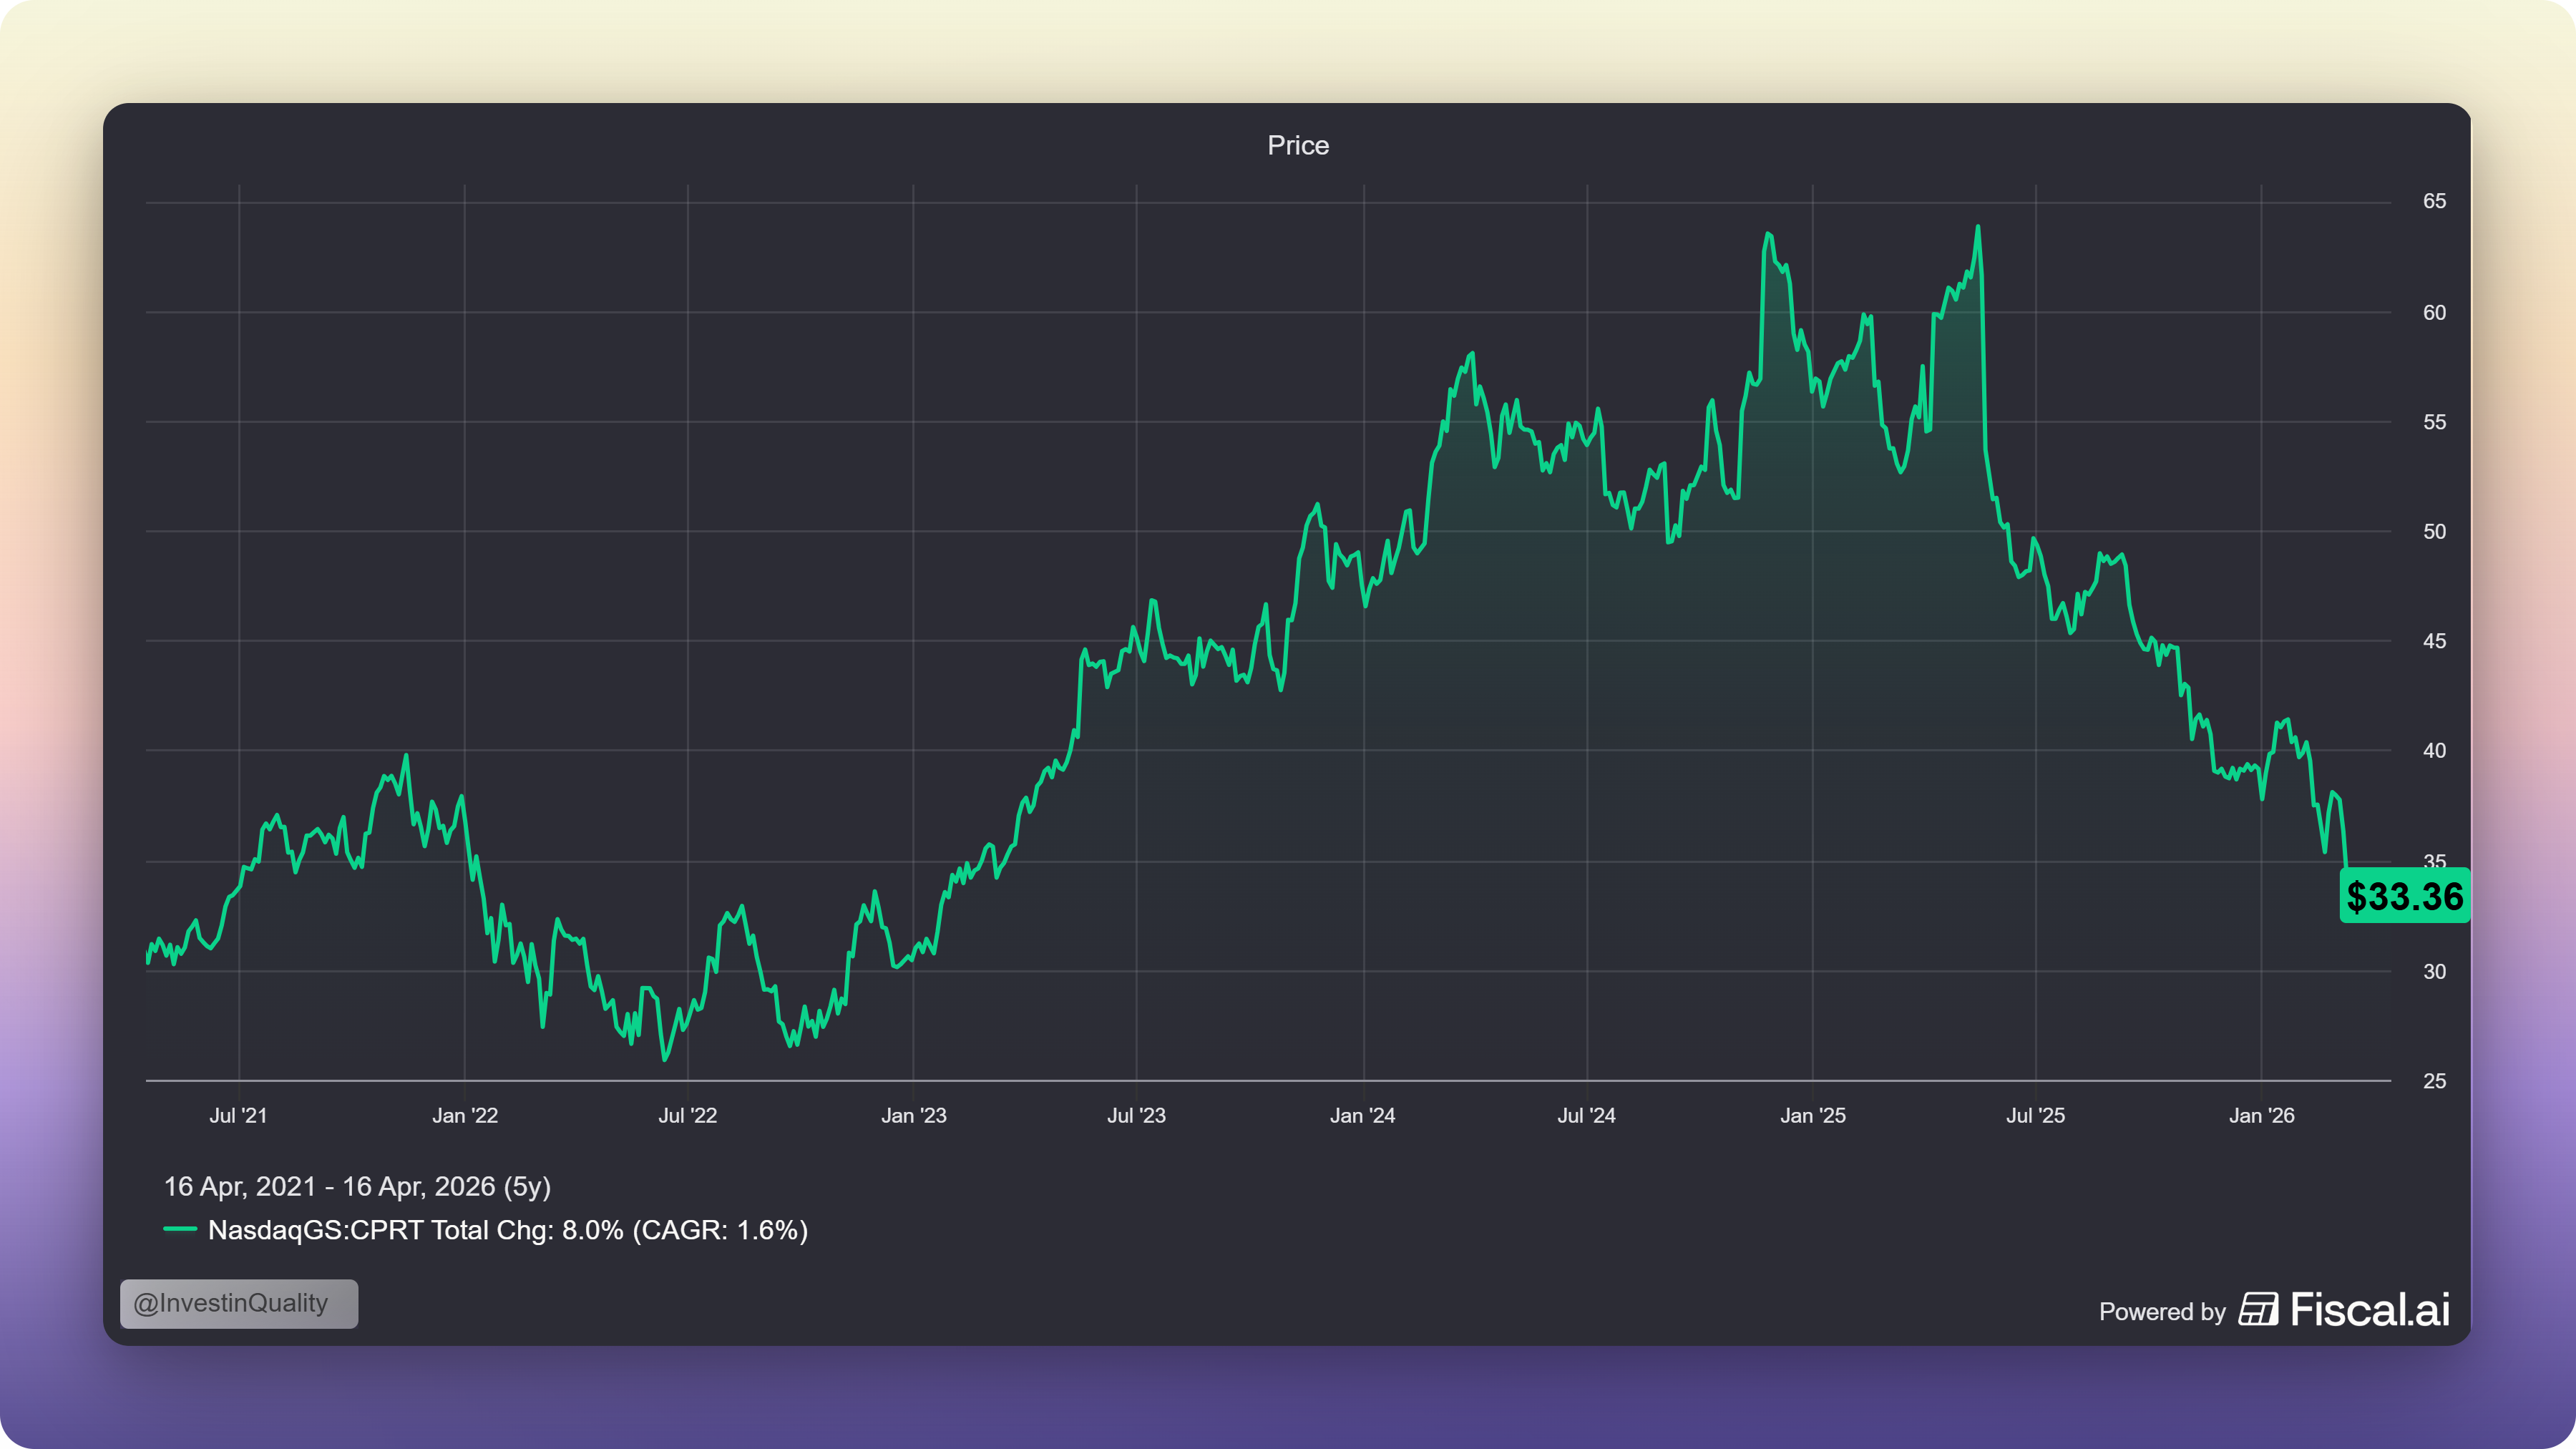Click the Price chart title

(1298, 146)
